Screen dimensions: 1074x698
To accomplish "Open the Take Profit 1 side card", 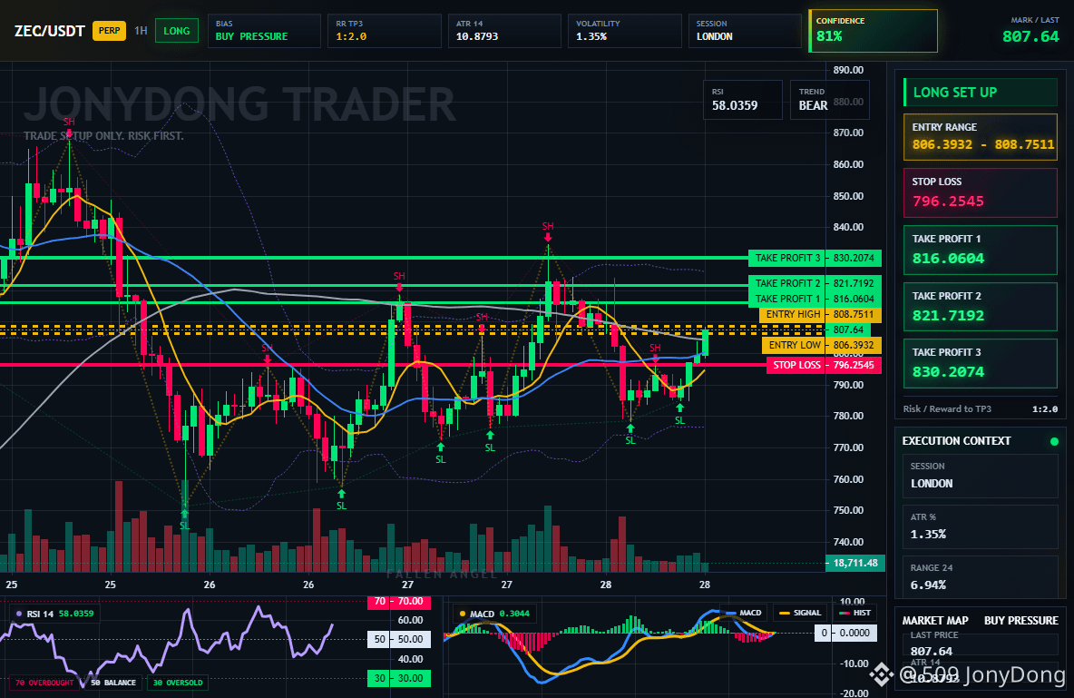I will point(981,250).
